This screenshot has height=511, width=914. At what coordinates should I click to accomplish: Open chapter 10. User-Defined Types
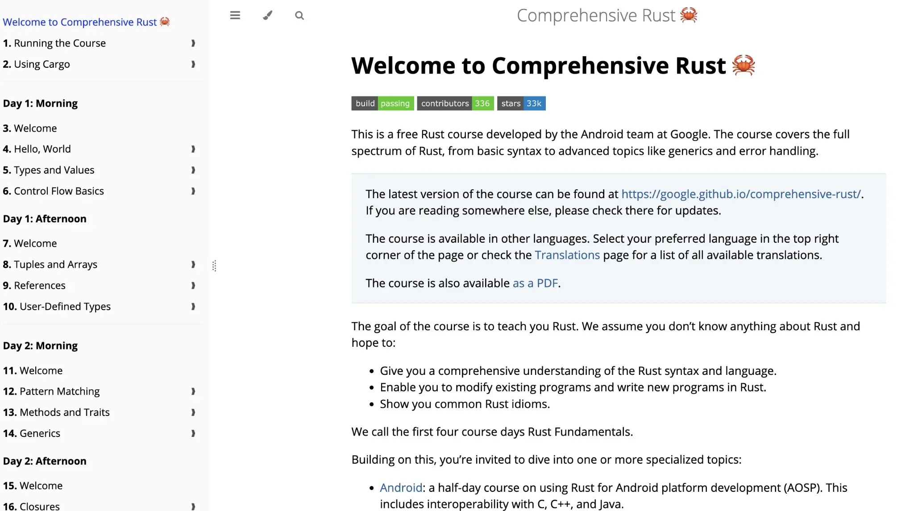tap(57, 307)
